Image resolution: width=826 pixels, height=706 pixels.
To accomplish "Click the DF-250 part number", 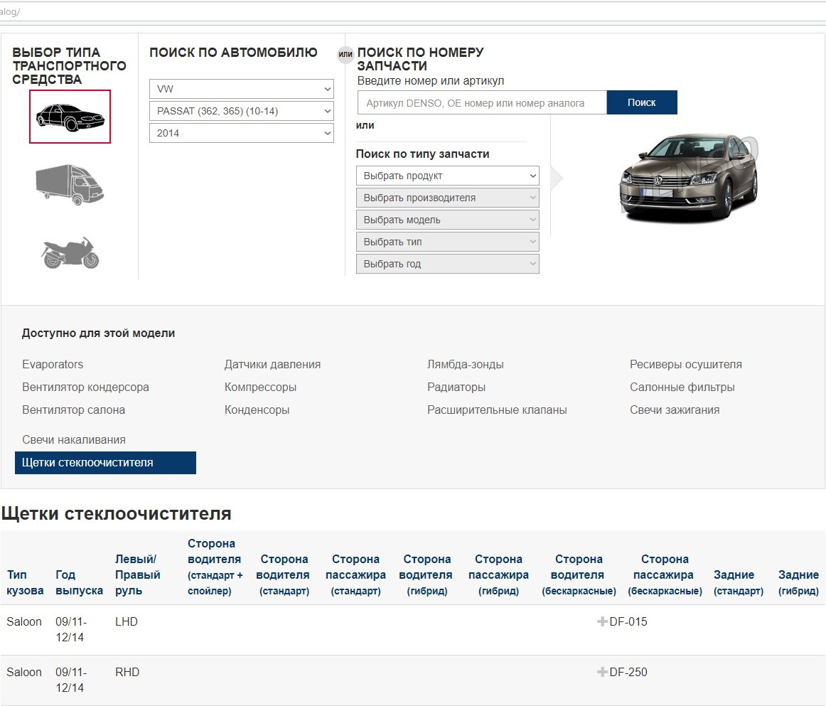I will tap(628, 673).
